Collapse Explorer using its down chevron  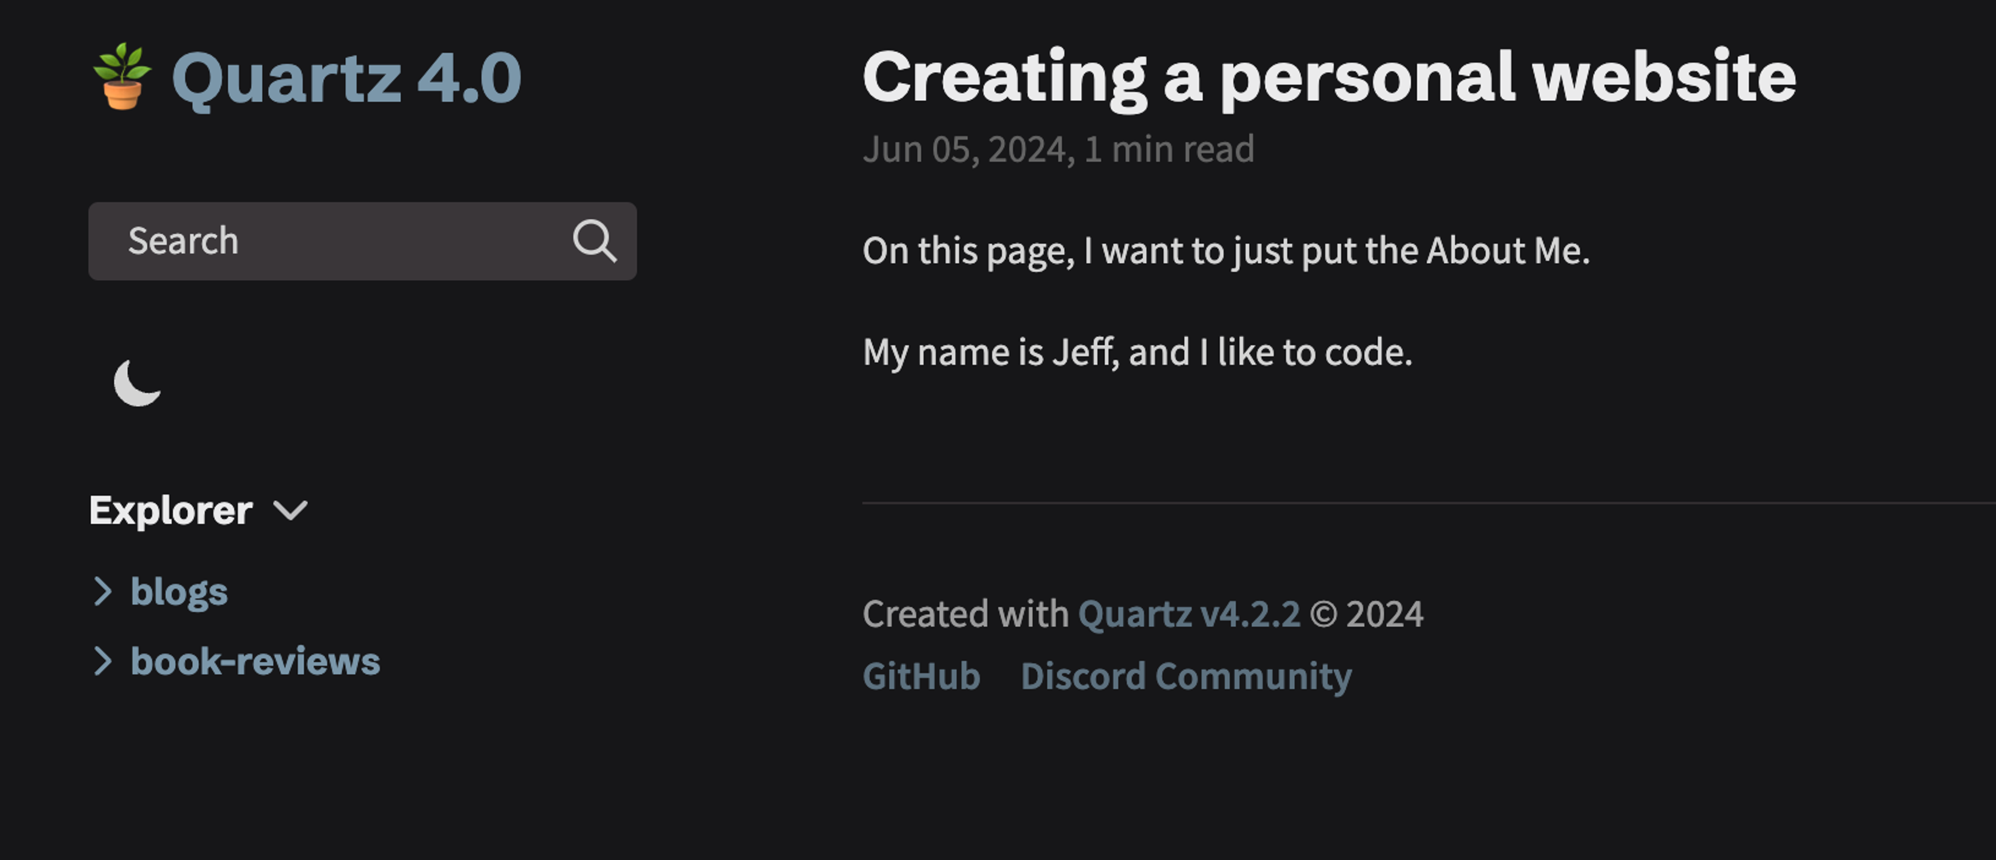pos(291,510)
